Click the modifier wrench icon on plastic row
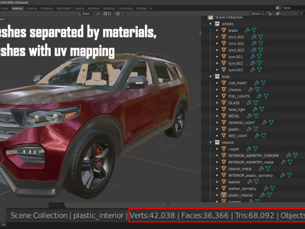305x229 pixels. click(x=249, y=129)
